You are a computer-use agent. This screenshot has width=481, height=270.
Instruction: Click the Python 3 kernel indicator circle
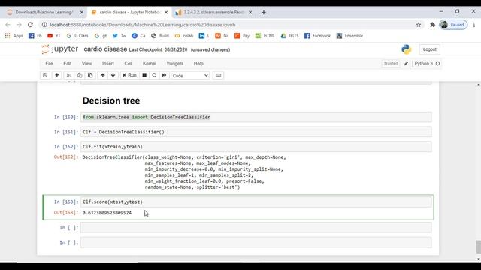coord(437,64)
